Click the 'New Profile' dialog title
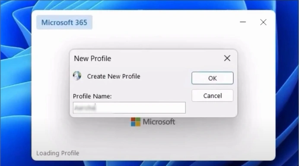The image size is (299, 166). point(92,58)
